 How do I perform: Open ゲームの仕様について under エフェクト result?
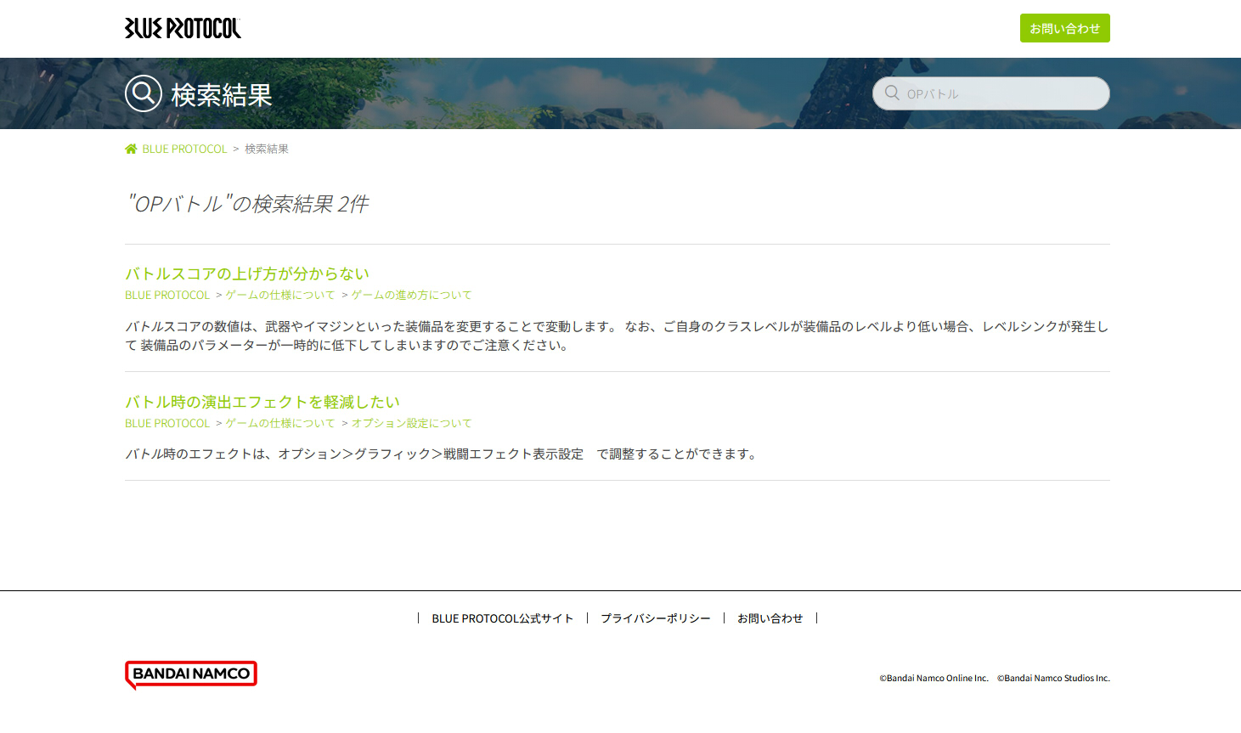tap(280, 423)
